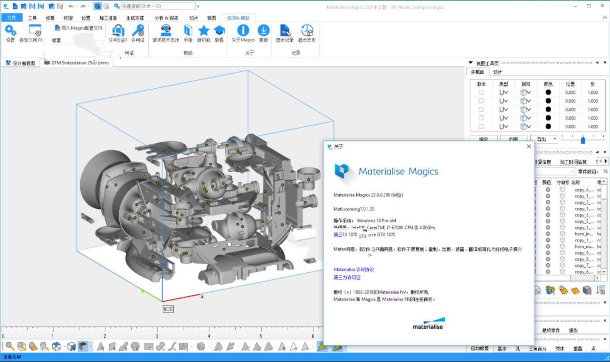Open 第三方许可证 link in About dialog
This screenshot has height=362, width=610.
click(x=347, y=278)
